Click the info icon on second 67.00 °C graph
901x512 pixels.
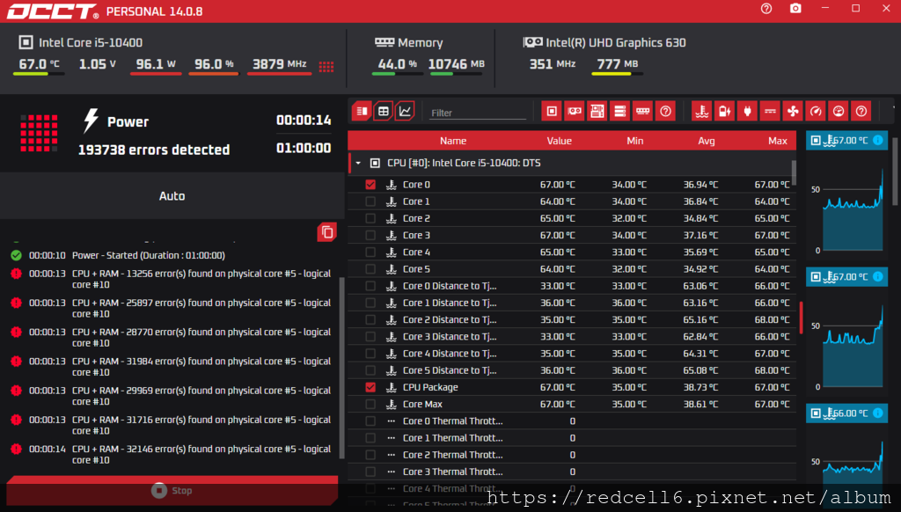pos(877,276)
